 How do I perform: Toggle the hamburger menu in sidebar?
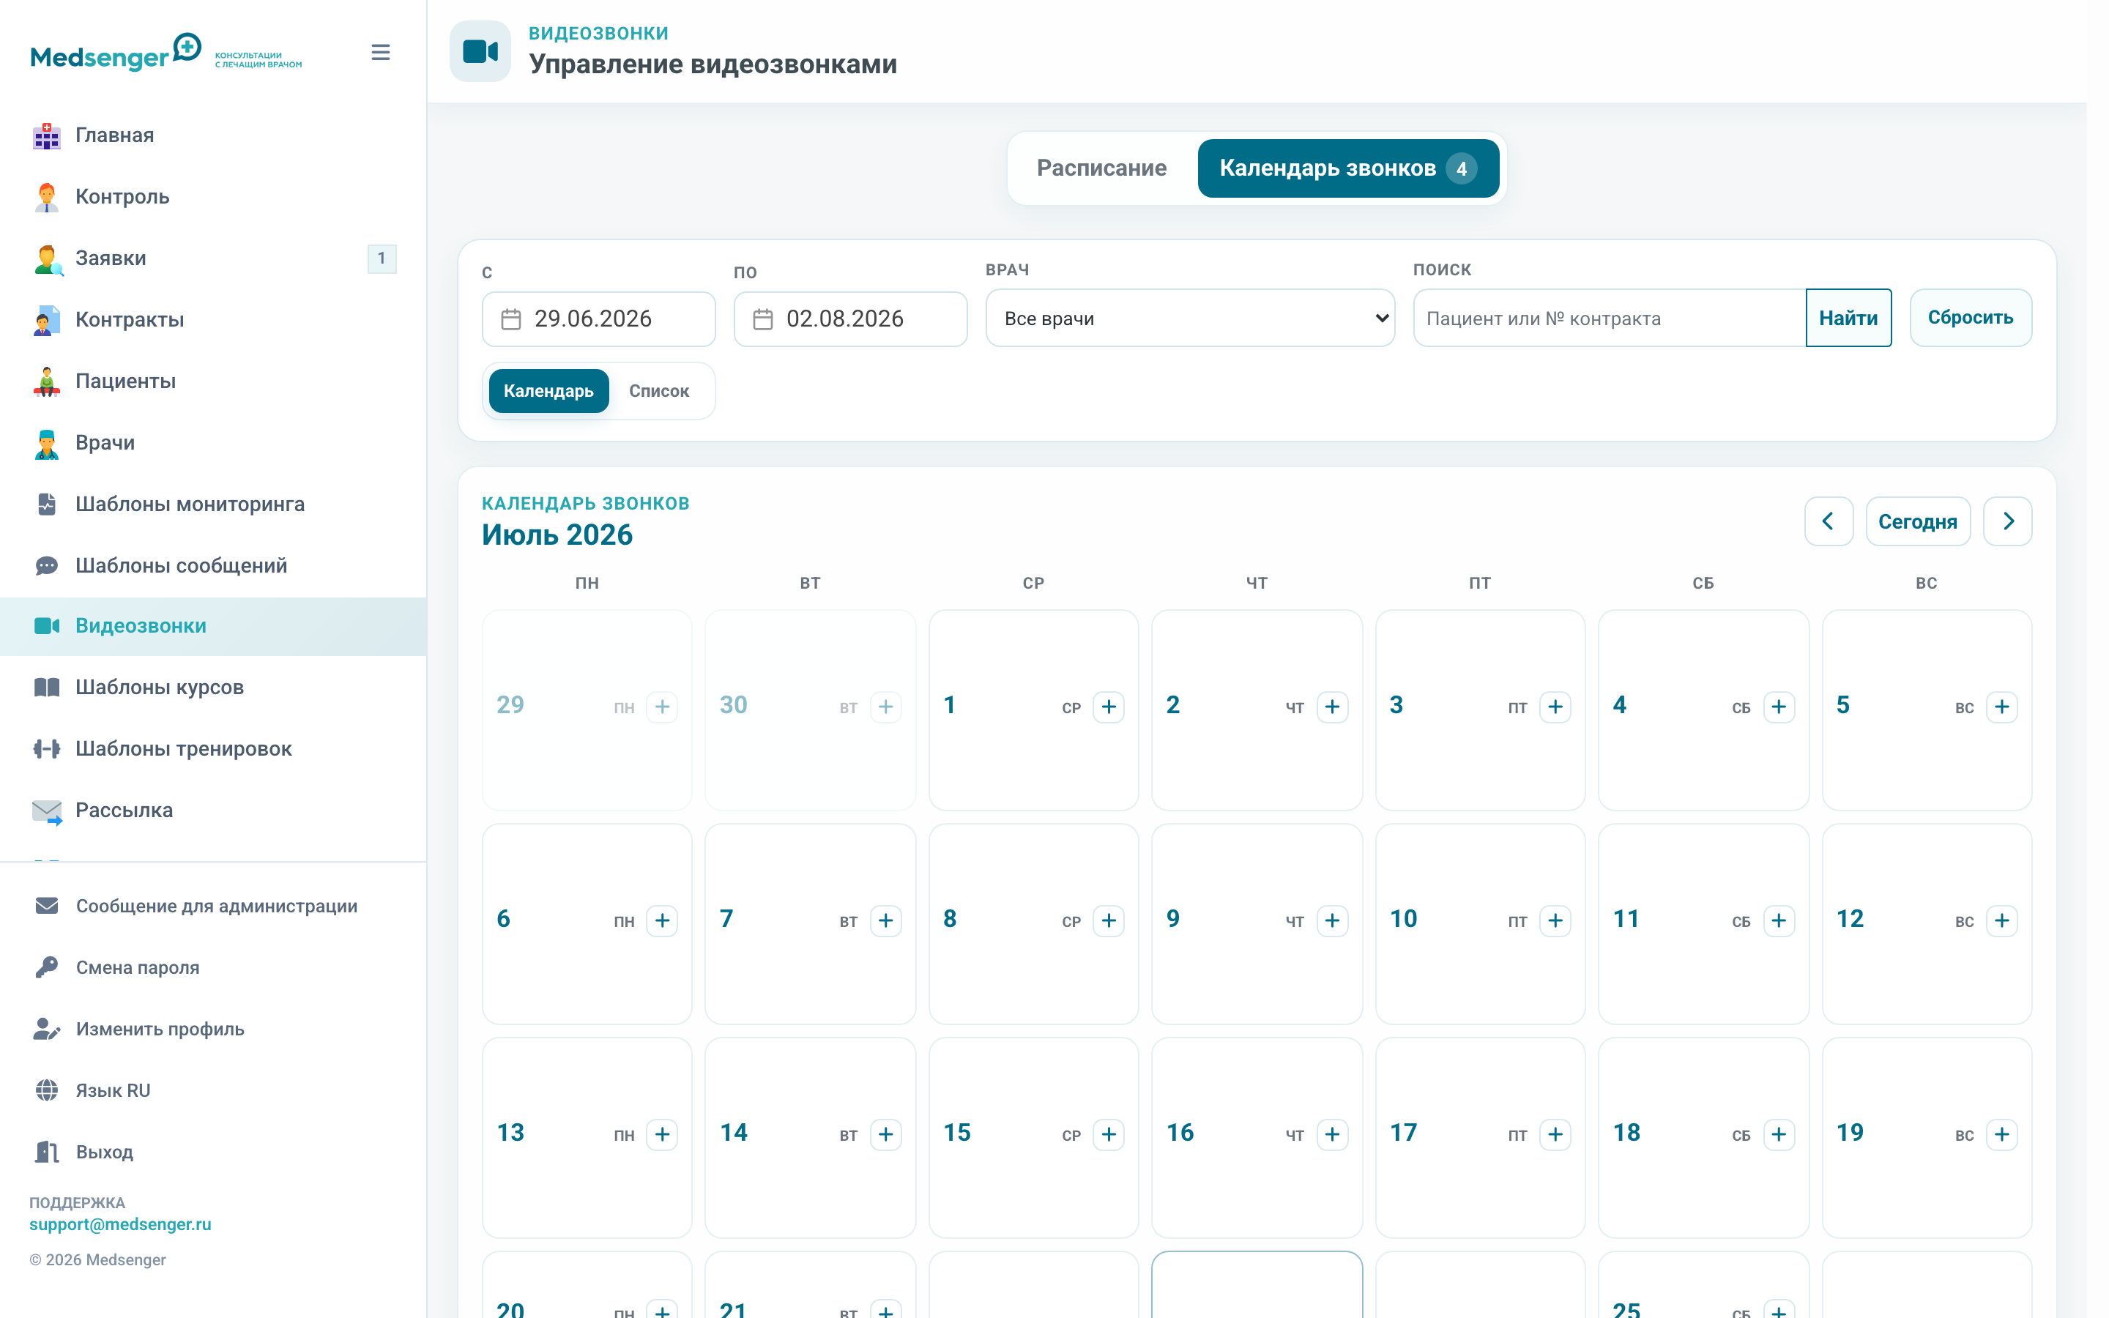coord(380,52)
